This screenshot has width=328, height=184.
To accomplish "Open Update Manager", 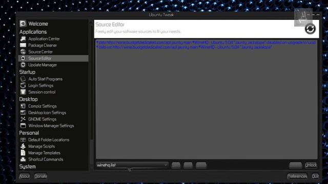I will click(43, 65).
